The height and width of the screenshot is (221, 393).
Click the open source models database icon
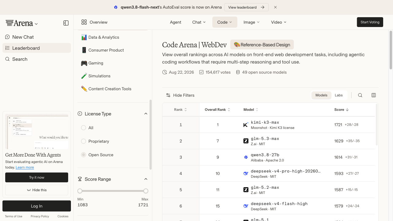(238, 72)
